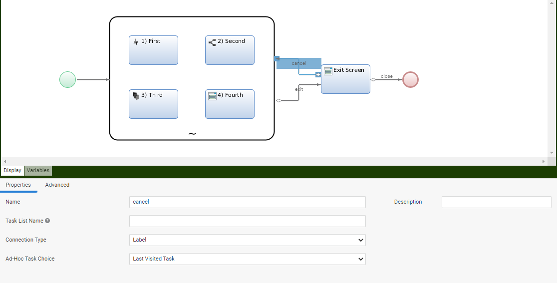Viewport: 557px width, 283px height.
Task: Click the 'exit' connection label
Action: (299, 89)
